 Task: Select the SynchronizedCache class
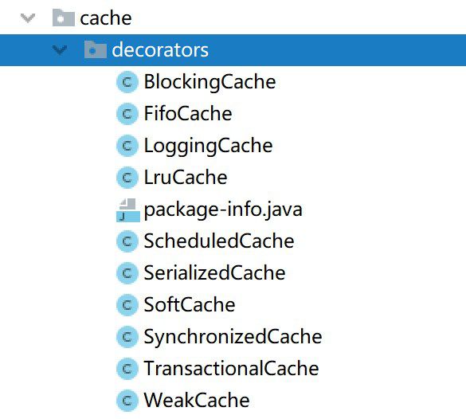point(233,337)
